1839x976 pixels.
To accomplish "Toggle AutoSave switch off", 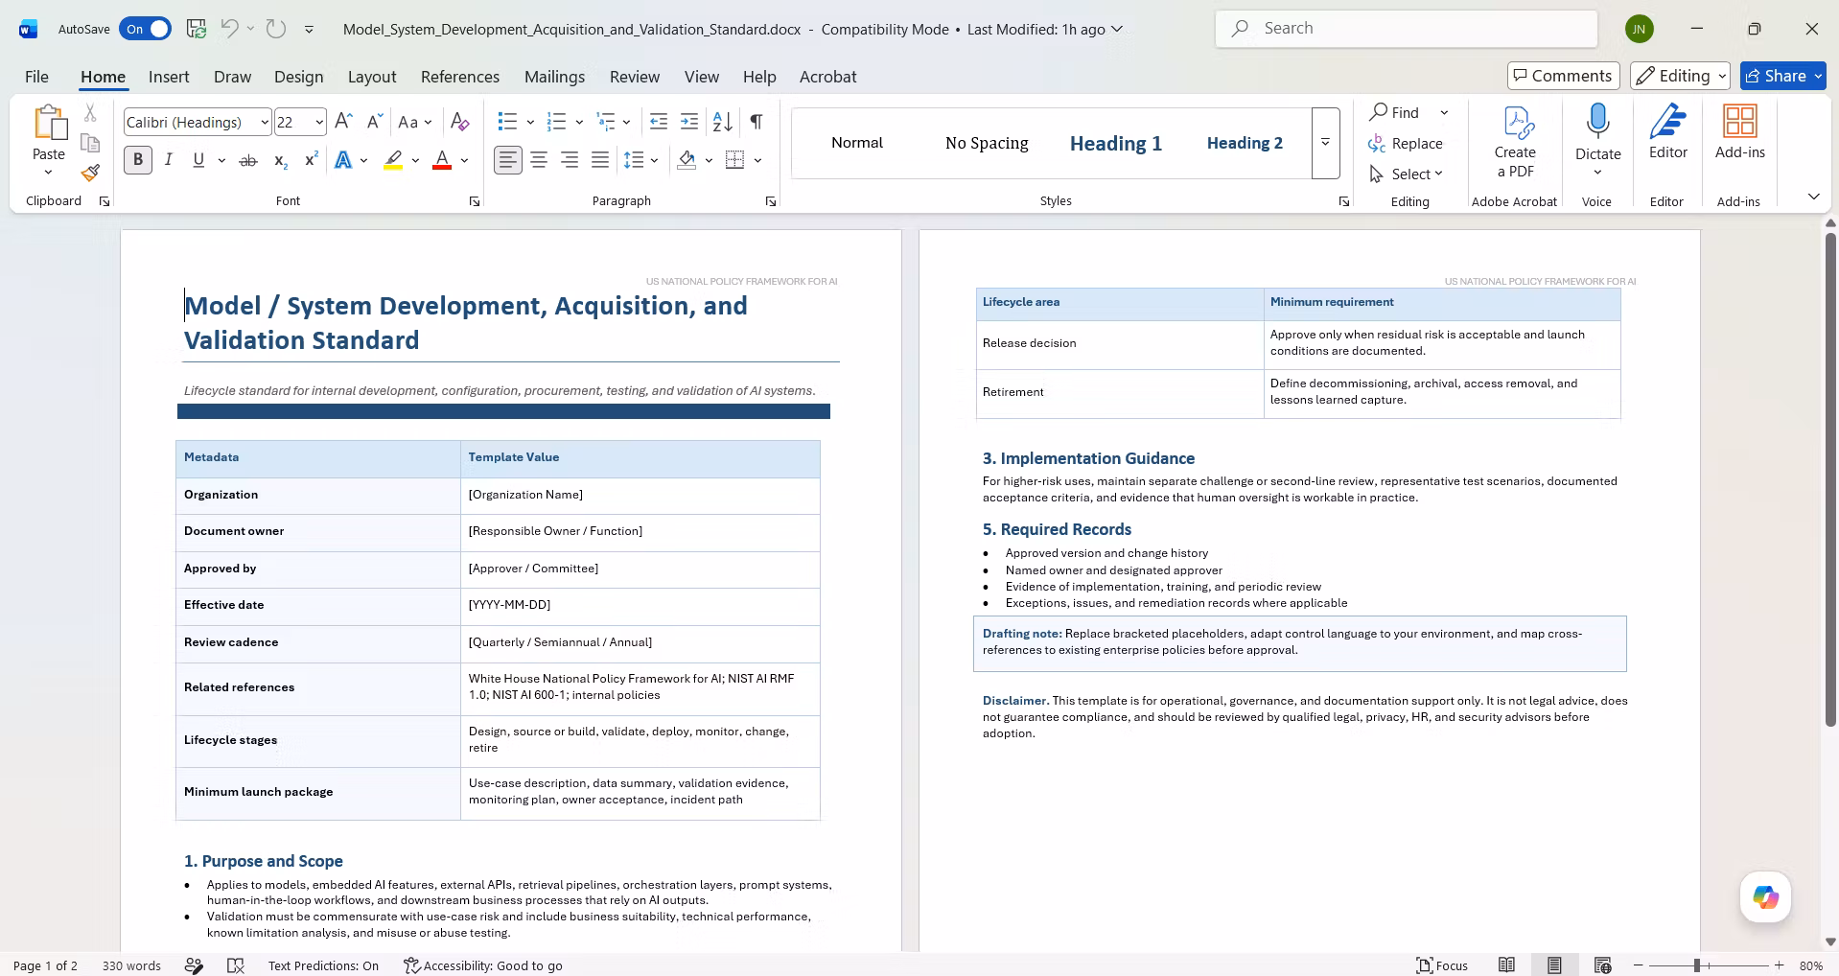I will coord(145,29).
